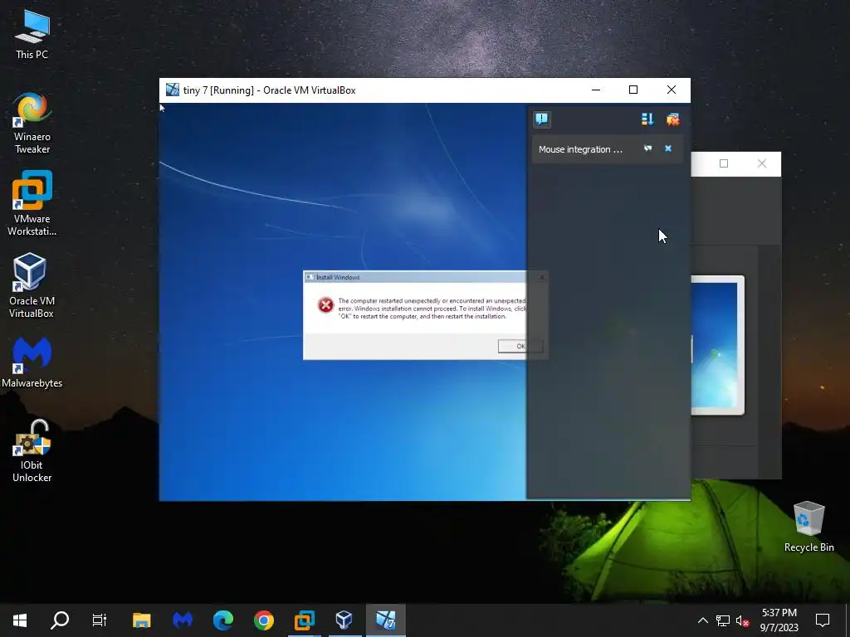Open the Action Center notifications icon
850x637 pixels.
[x=823, y=620]
